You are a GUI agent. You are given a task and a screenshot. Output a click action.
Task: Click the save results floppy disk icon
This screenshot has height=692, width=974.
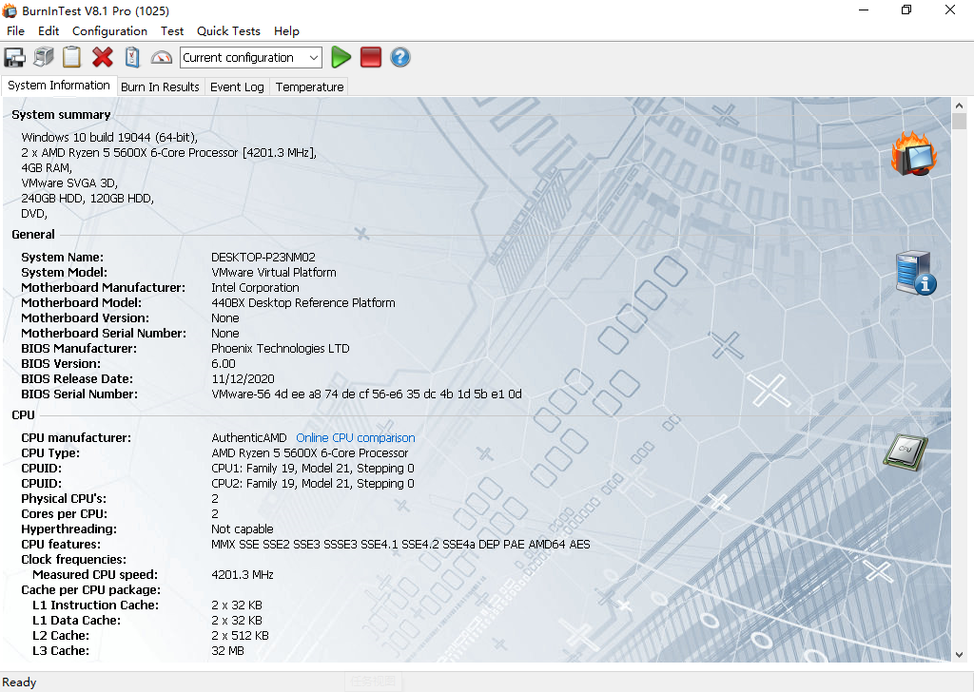pos(14,58)
